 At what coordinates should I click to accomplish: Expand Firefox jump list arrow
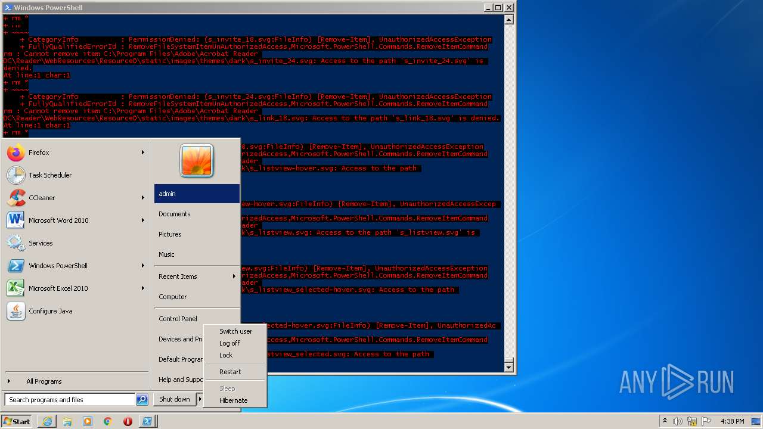click(143, 153)
